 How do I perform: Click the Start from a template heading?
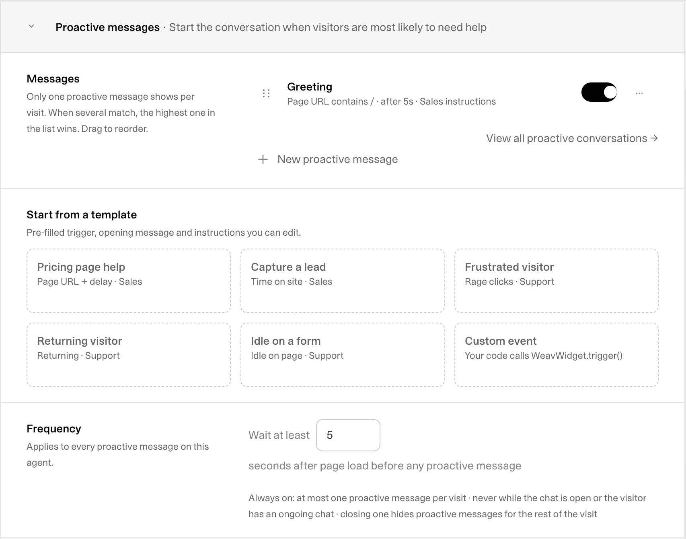point(82,215)
